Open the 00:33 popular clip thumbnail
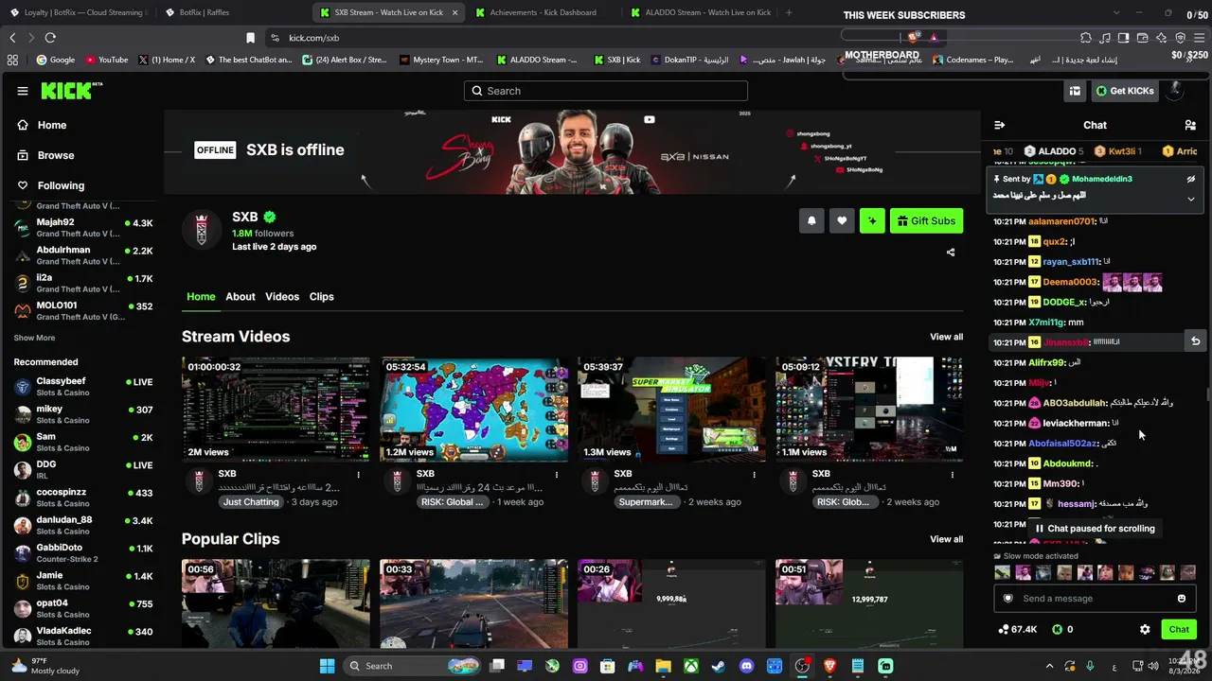This screenshot has height=681, width=1212. [473, 603]
